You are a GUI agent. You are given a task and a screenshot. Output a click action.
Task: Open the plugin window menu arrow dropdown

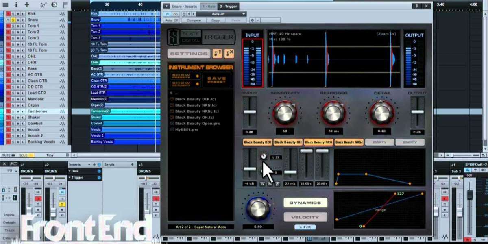166,6
